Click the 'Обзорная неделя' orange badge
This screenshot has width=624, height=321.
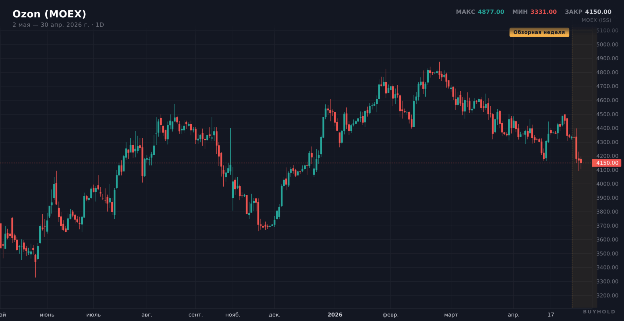coord(539,32)
